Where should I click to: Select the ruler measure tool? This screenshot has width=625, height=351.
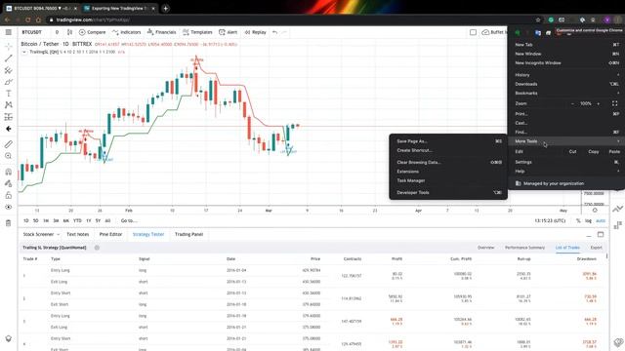tap(9, 144)
